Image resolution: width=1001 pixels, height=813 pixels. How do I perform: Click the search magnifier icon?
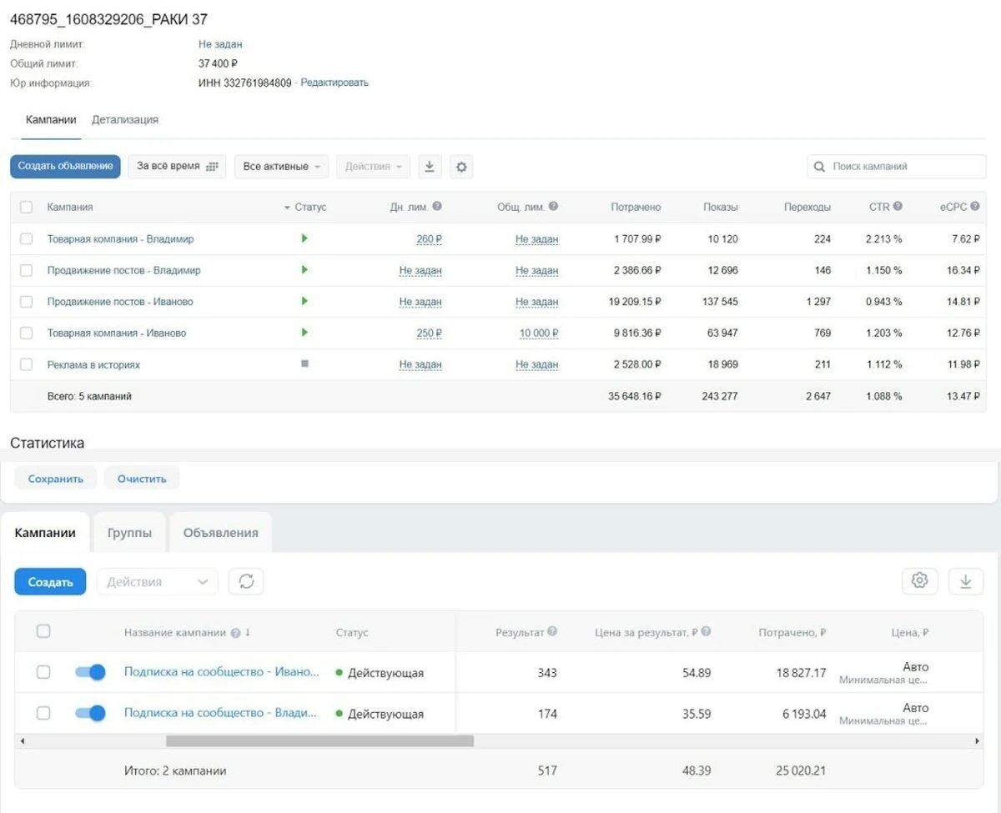tap(820, 167)
